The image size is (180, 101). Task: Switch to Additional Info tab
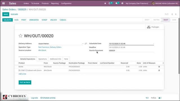(55, 59)
